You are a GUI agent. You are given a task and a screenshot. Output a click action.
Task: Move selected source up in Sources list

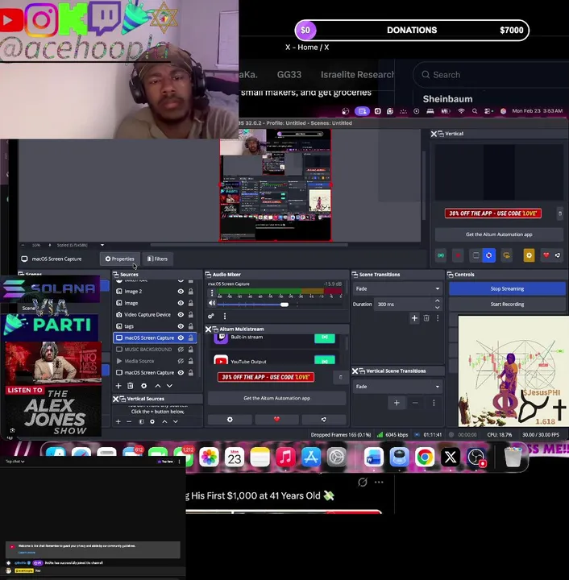pyautogui.click(x=158, y=386)
